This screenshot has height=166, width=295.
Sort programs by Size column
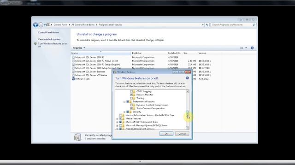coord(190,53)
